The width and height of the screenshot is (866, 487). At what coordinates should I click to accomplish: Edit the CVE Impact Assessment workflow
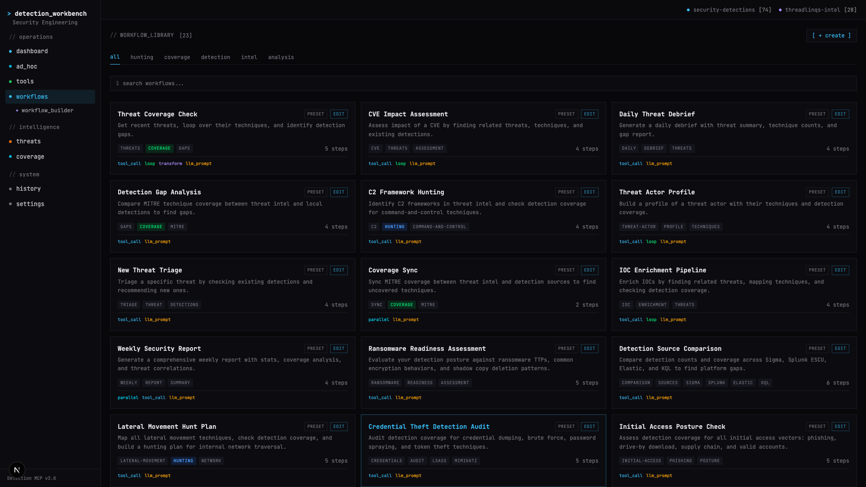590,114
